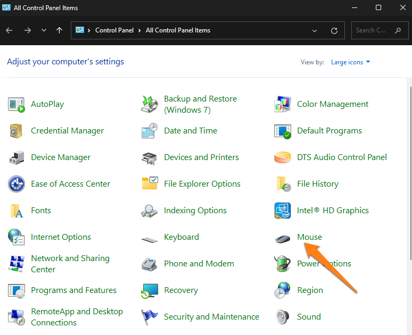Viewport: 412px width, 335px height.
Task: Click the Backup and Restore icon
Action: 150,105
